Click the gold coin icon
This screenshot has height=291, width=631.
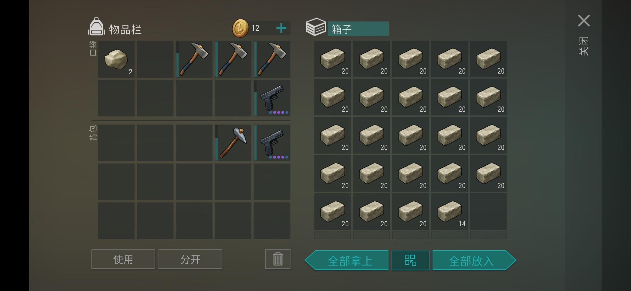pyautogui.click(x=240, y=28)
